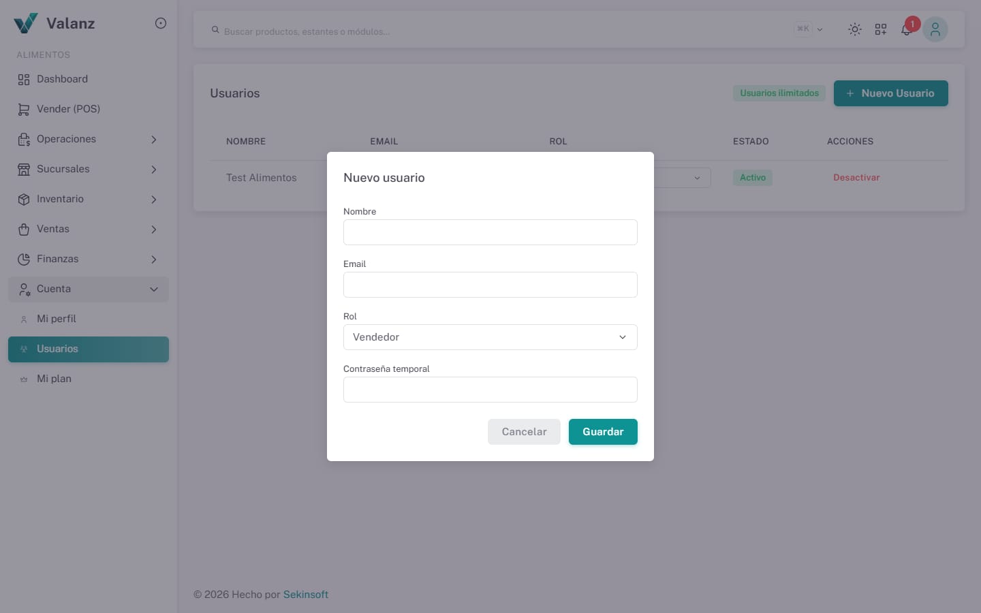Open the Sekinsoft footer link
Screen dimensions: 981x613
pyautogui.click(x=306, y=595)
